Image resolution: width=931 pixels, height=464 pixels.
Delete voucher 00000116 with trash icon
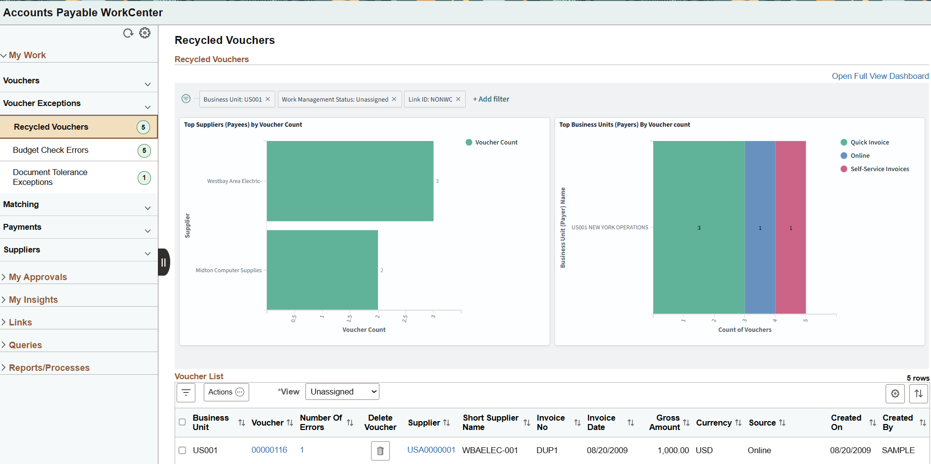380,451
